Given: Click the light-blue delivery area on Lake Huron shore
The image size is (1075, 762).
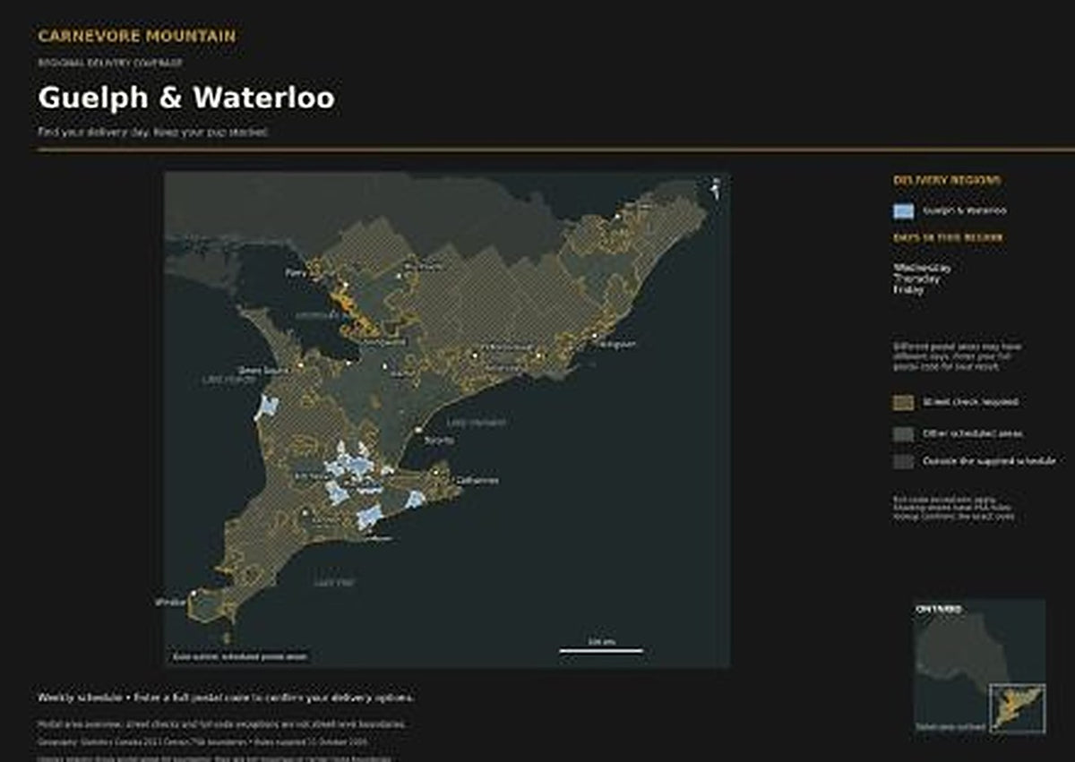Looking at the screenshot, I should (x=266, y=407).
